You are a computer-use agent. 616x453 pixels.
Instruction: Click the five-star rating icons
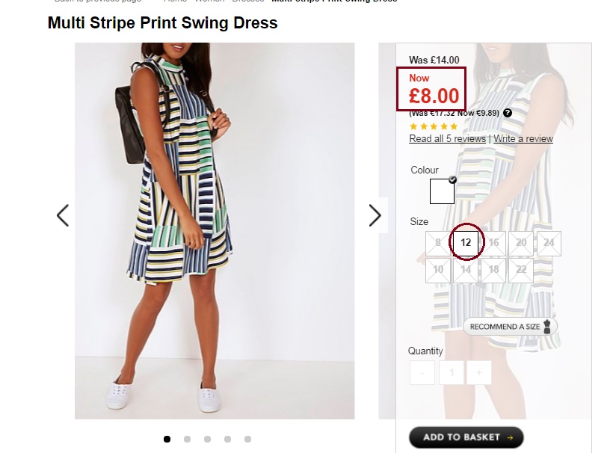(x=433, y=126)
